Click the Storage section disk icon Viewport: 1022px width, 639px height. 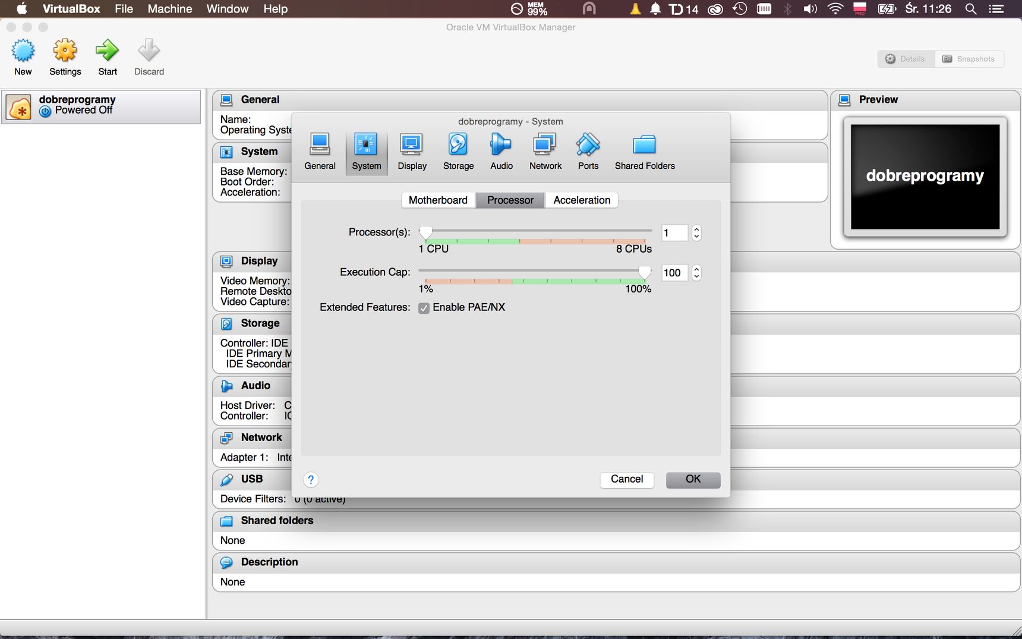click(226, 324)
